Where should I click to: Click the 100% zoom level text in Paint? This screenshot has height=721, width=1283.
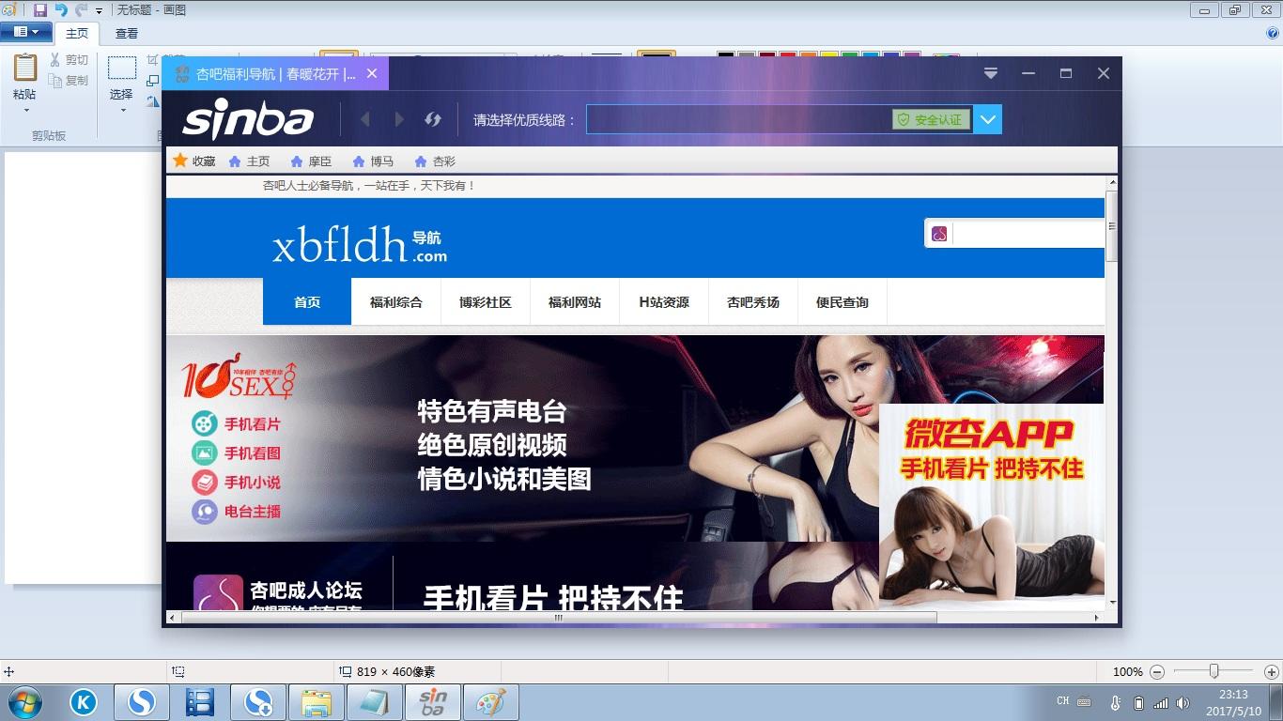tap(1127, 672)
